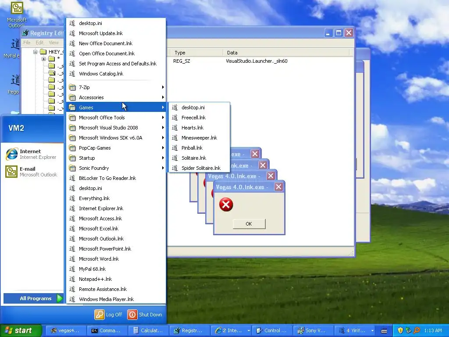This screenshot has height=337, width=449.
Task: Open Remote Assistance.lnk
Action: [116, 289]
